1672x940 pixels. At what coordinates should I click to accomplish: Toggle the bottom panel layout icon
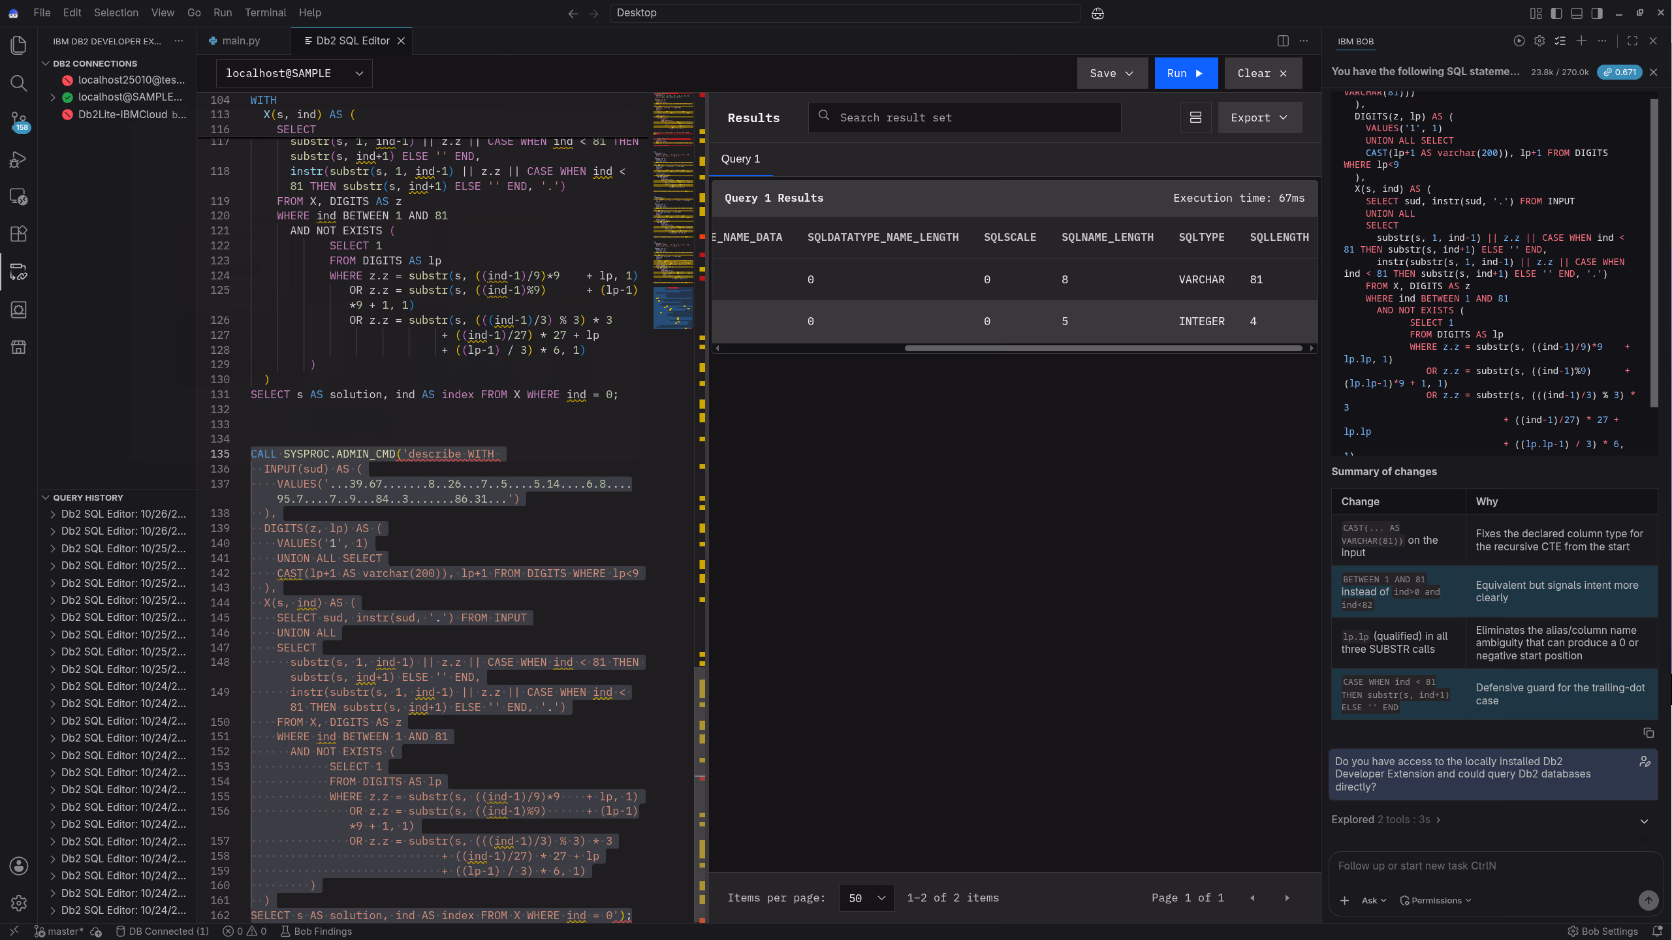[x=1577, y=13]
